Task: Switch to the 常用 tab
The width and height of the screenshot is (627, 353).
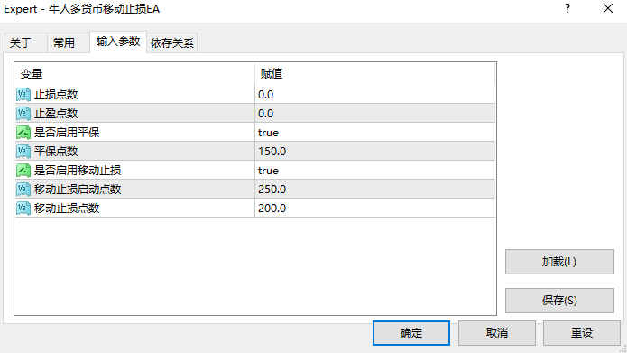Action: 69,42
